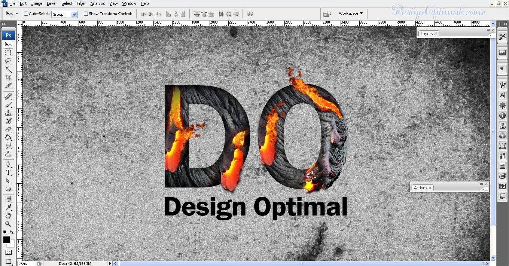Select the Rectangular Marquee tool
The image size is (509, 266).
(x=8, y=53)
